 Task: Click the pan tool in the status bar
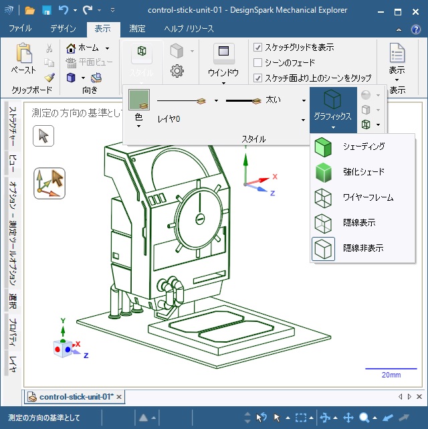348,418
